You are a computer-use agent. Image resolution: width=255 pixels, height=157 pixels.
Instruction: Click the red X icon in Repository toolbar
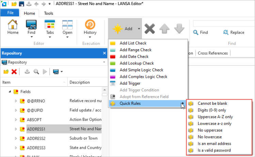[x=14, y=72]
